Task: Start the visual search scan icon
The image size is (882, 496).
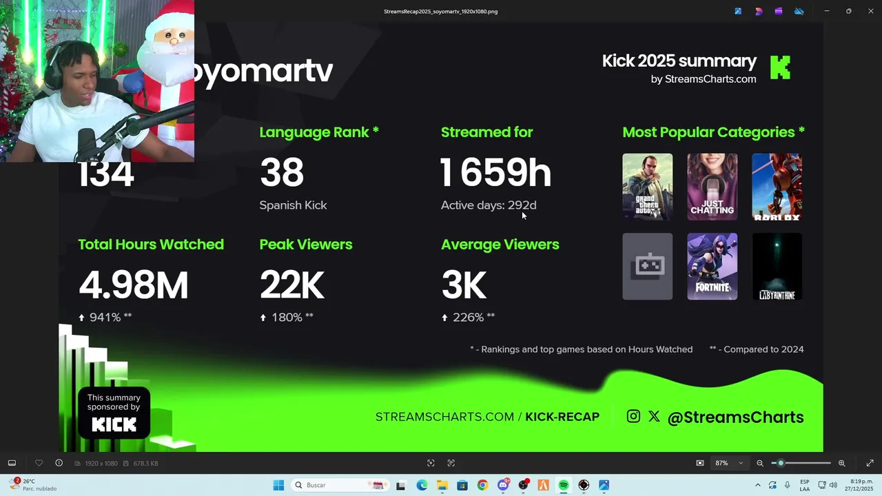Action: (x=431, y=463)
